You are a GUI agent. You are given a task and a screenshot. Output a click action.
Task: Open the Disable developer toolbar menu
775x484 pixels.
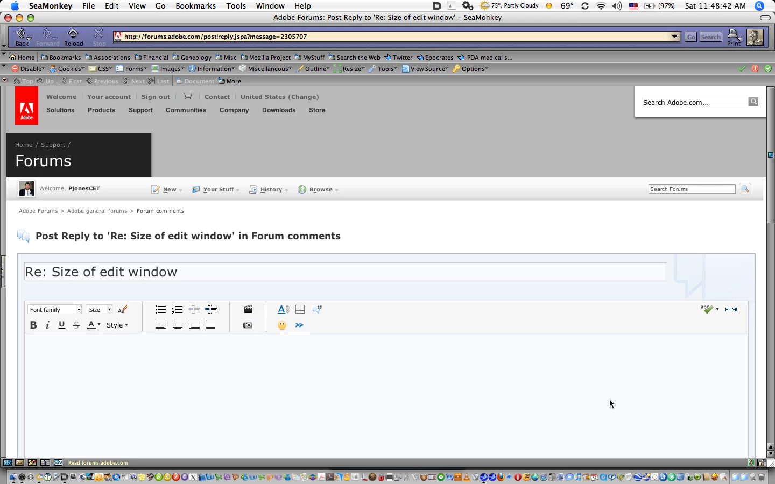[x=28, y=69]
